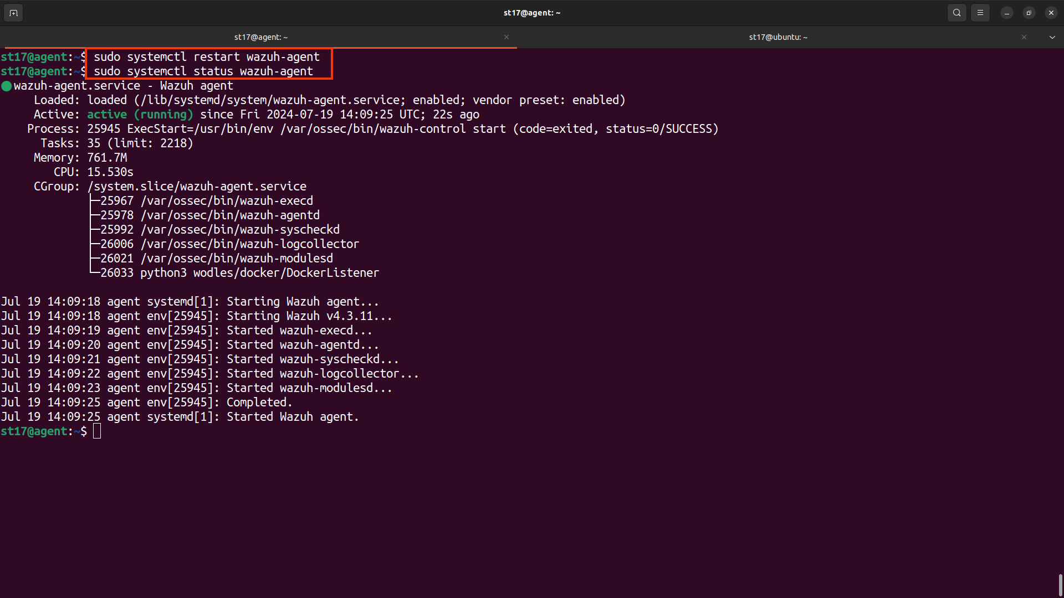Screen dimensions: 1064x598
Task: Minimize the terminal window
Action: point(1007,13)
